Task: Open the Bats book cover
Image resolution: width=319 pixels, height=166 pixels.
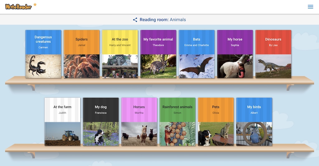Action: 197,54
